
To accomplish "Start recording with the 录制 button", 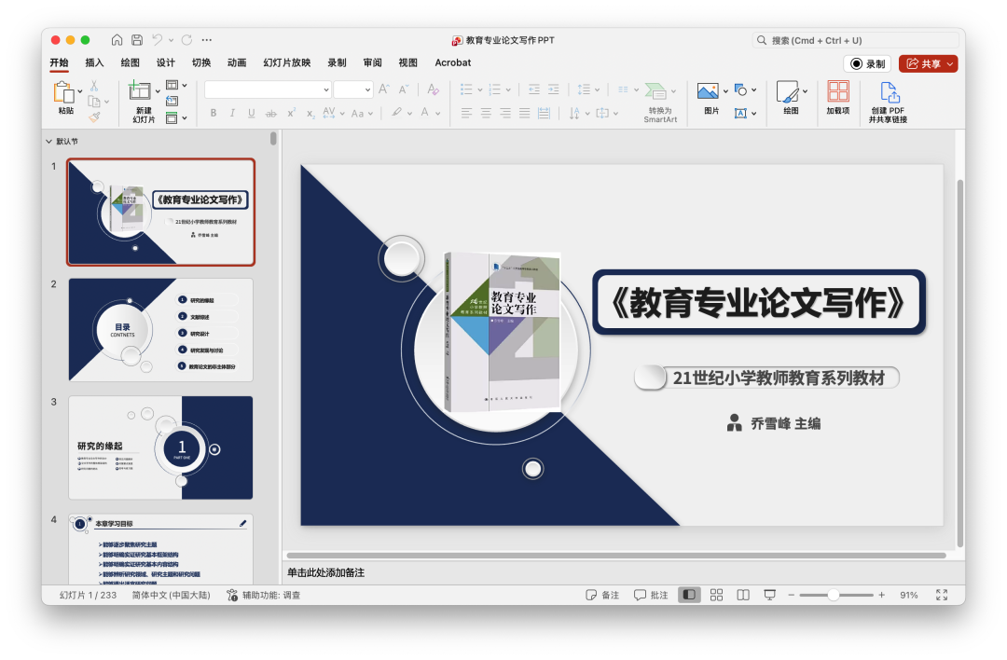I will (x=868, y=62).
